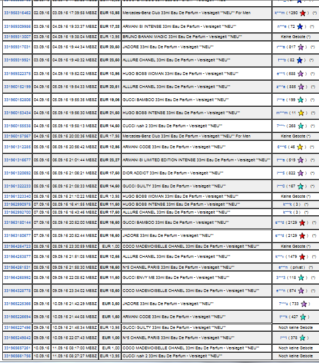Image resolution: width=319 pixels, height=363 pixels.
Task: Click purple star beside e***n (574)
Action: click(301, 291)
